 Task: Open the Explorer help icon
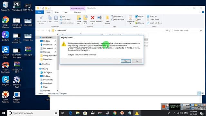[x=203, y=12]
